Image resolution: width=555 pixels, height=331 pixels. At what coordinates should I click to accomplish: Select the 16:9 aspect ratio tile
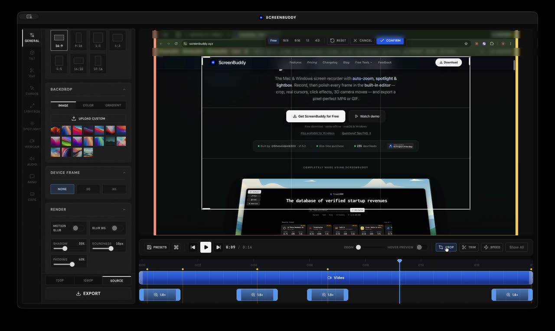point(59,40)
